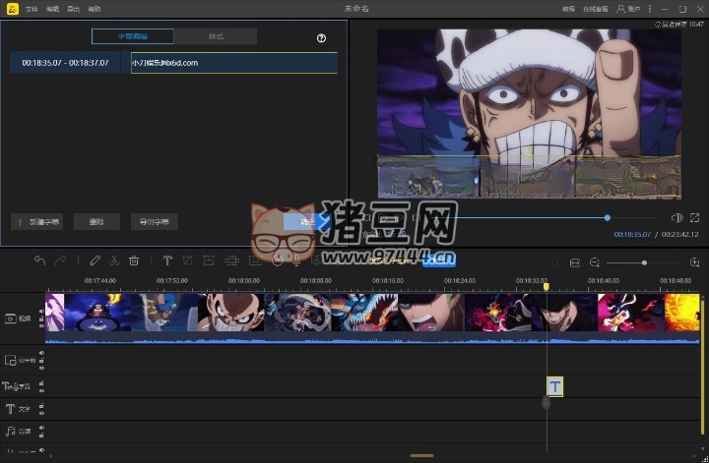Viewport: 709px width, 463px height.
Task: Click the trash can delete icon
Action: 134,260
